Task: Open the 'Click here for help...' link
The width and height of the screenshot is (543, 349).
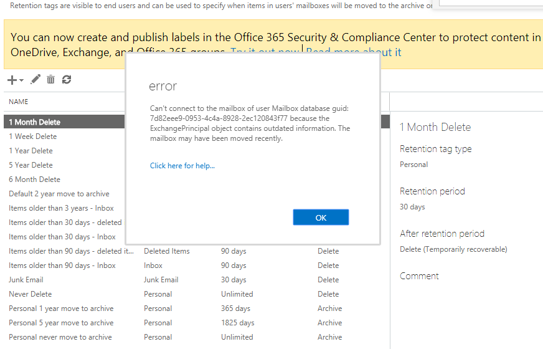Action: click(x=182, y=166)
